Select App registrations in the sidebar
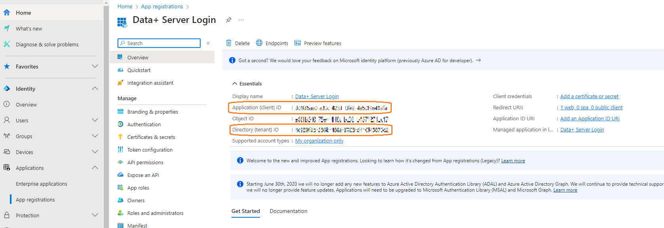 35,199
